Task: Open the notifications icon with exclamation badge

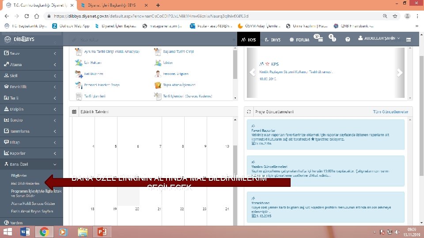Action: click(332, 38)
